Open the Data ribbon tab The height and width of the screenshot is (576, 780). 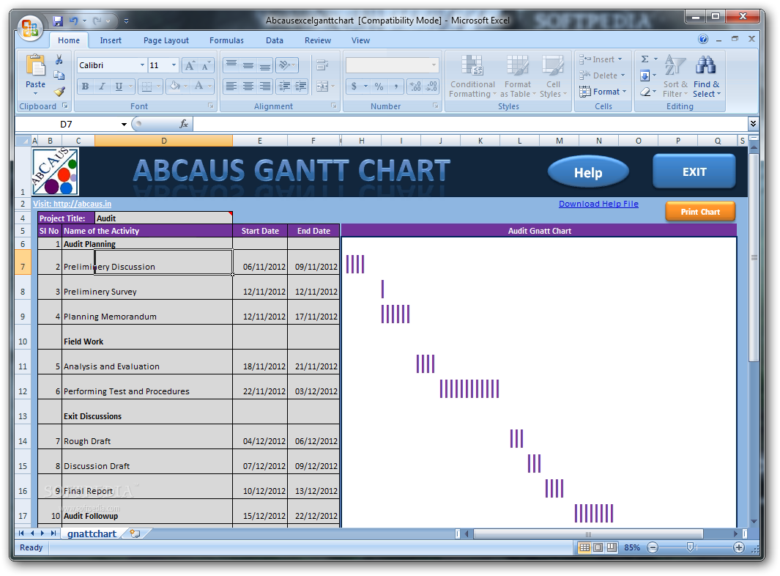(274, 40)
